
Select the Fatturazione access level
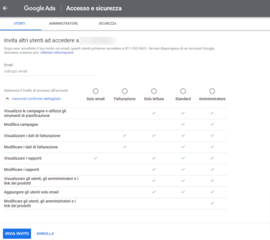tap(125, 91)
